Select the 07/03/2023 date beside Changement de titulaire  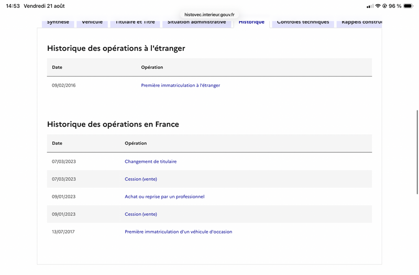pos(63,161)
